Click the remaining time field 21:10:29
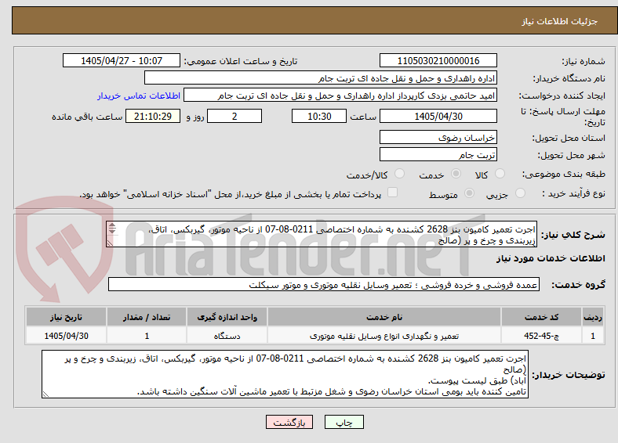This screenshot has height=443, width=618. [153, 116]
